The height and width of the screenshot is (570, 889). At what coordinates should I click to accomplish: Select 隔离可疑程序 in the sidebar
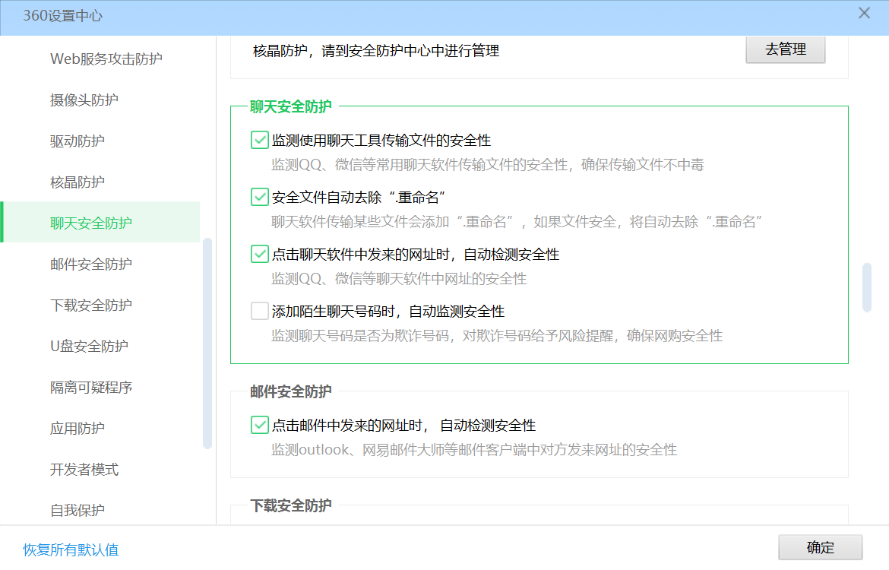(90, 388)
